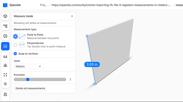The image size is (183, 102).
Task: Open the Models cube icon in sidebar
Action: 5,16
